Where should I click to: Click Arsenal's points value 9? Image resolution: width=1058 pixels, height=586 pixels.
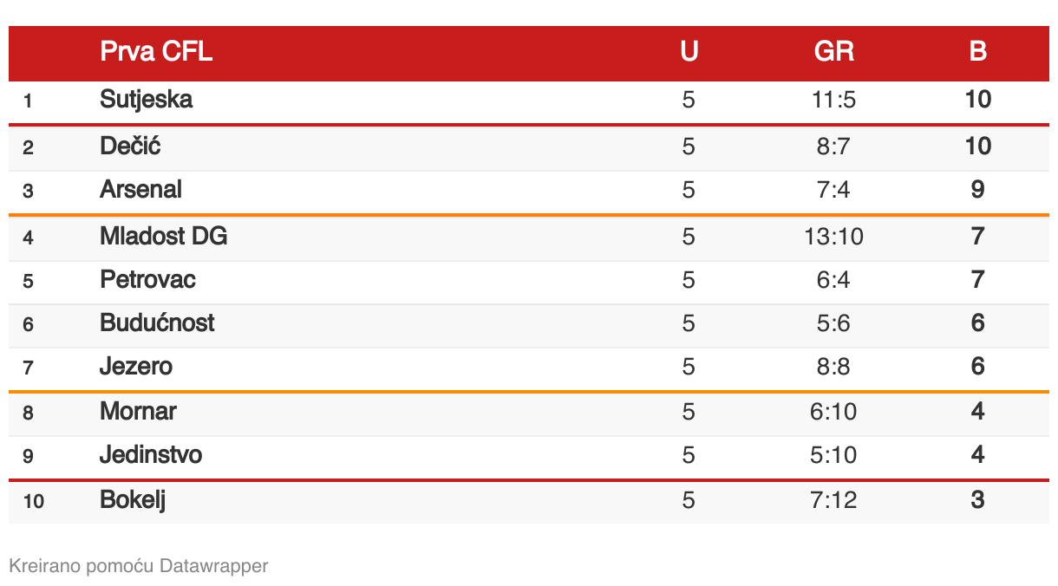click(977, 190)
